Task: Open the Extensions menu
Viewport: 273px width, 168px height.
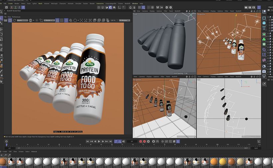Action: click(100, 3)
